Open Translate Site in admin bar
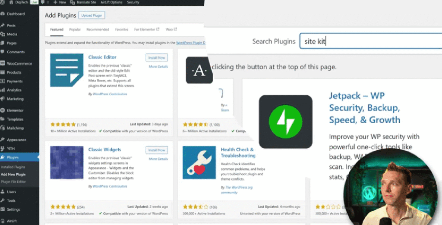 83,2
